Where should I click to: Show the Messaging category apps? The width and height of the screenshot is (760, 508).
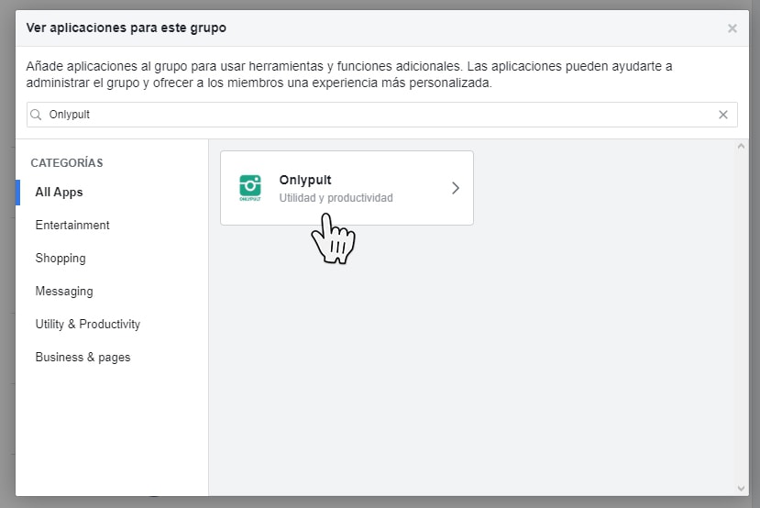[64, 292]
